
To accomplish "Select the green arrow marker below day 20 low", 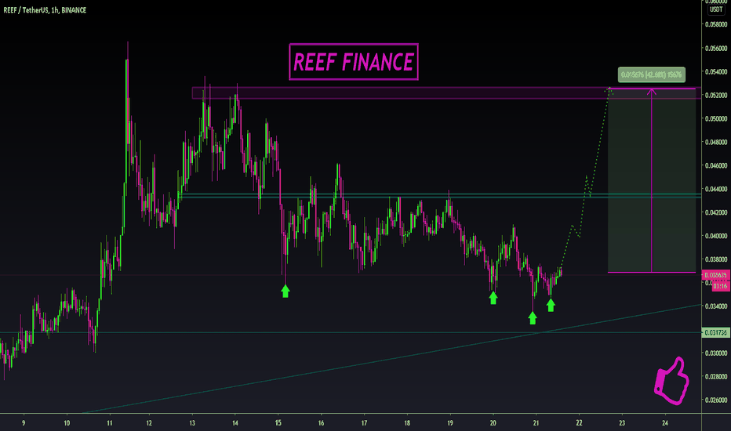I will 493,298.
